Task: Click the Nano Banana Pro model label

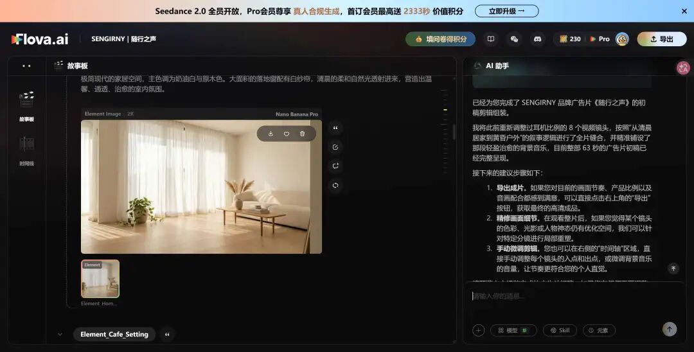Action: pos(296,114)
